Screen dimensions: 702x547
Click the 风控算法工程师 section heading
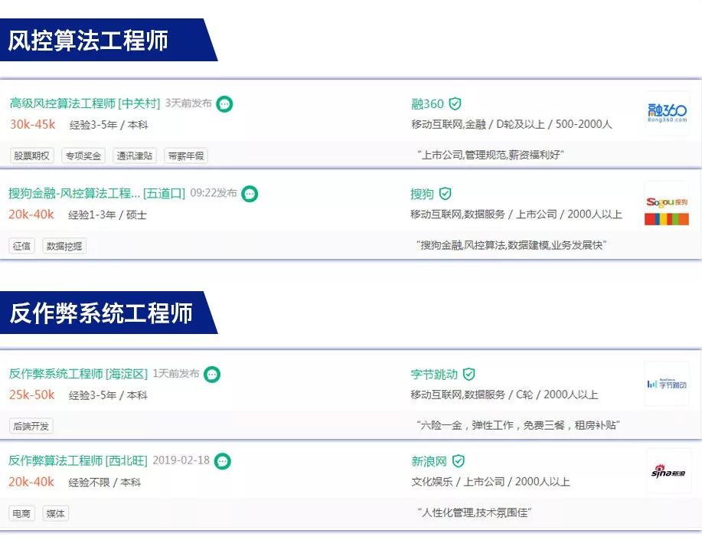click(88, 41)
